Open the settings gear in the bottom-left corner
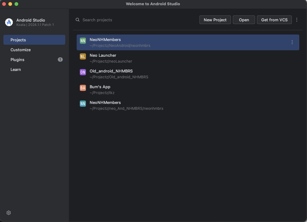The height and width of the screenshot is (222, 307). click(9, 213)
